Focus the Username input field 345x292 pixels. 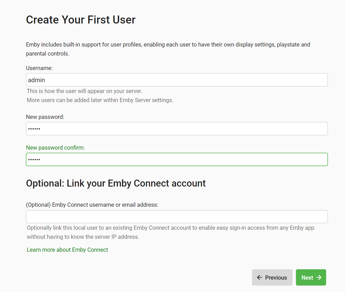[177, 80]
